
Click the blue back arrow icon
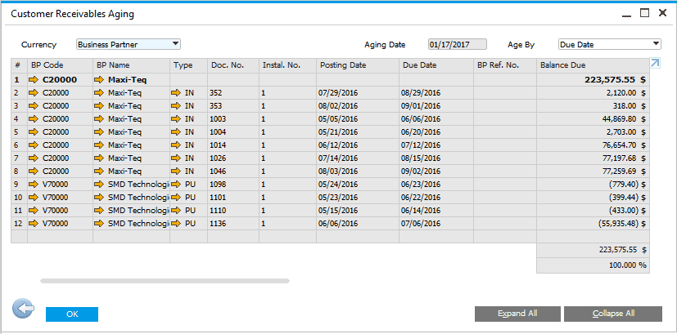(x=23, y=309)
